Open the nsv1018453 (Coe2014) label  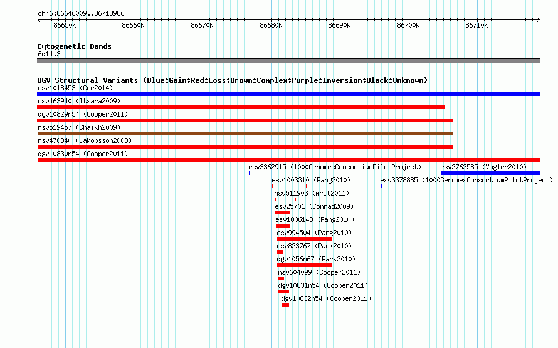(x=75, y=88)
